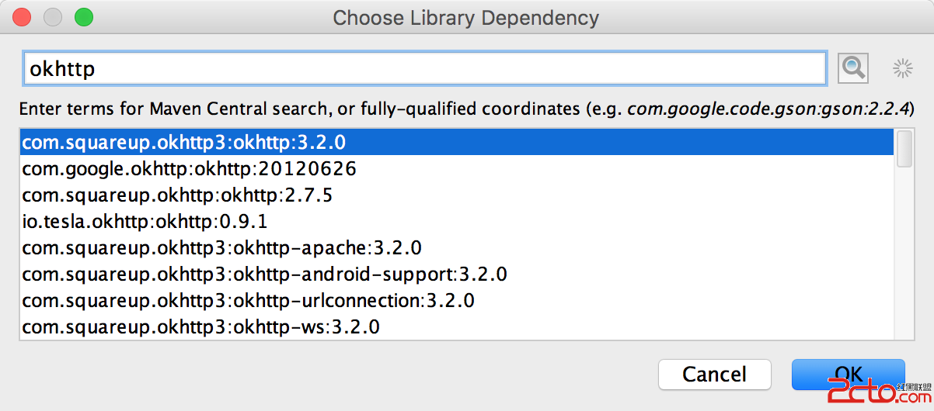
Task: Select the okhttp-ws:3.2.0 result row
Action: point(200,326)
